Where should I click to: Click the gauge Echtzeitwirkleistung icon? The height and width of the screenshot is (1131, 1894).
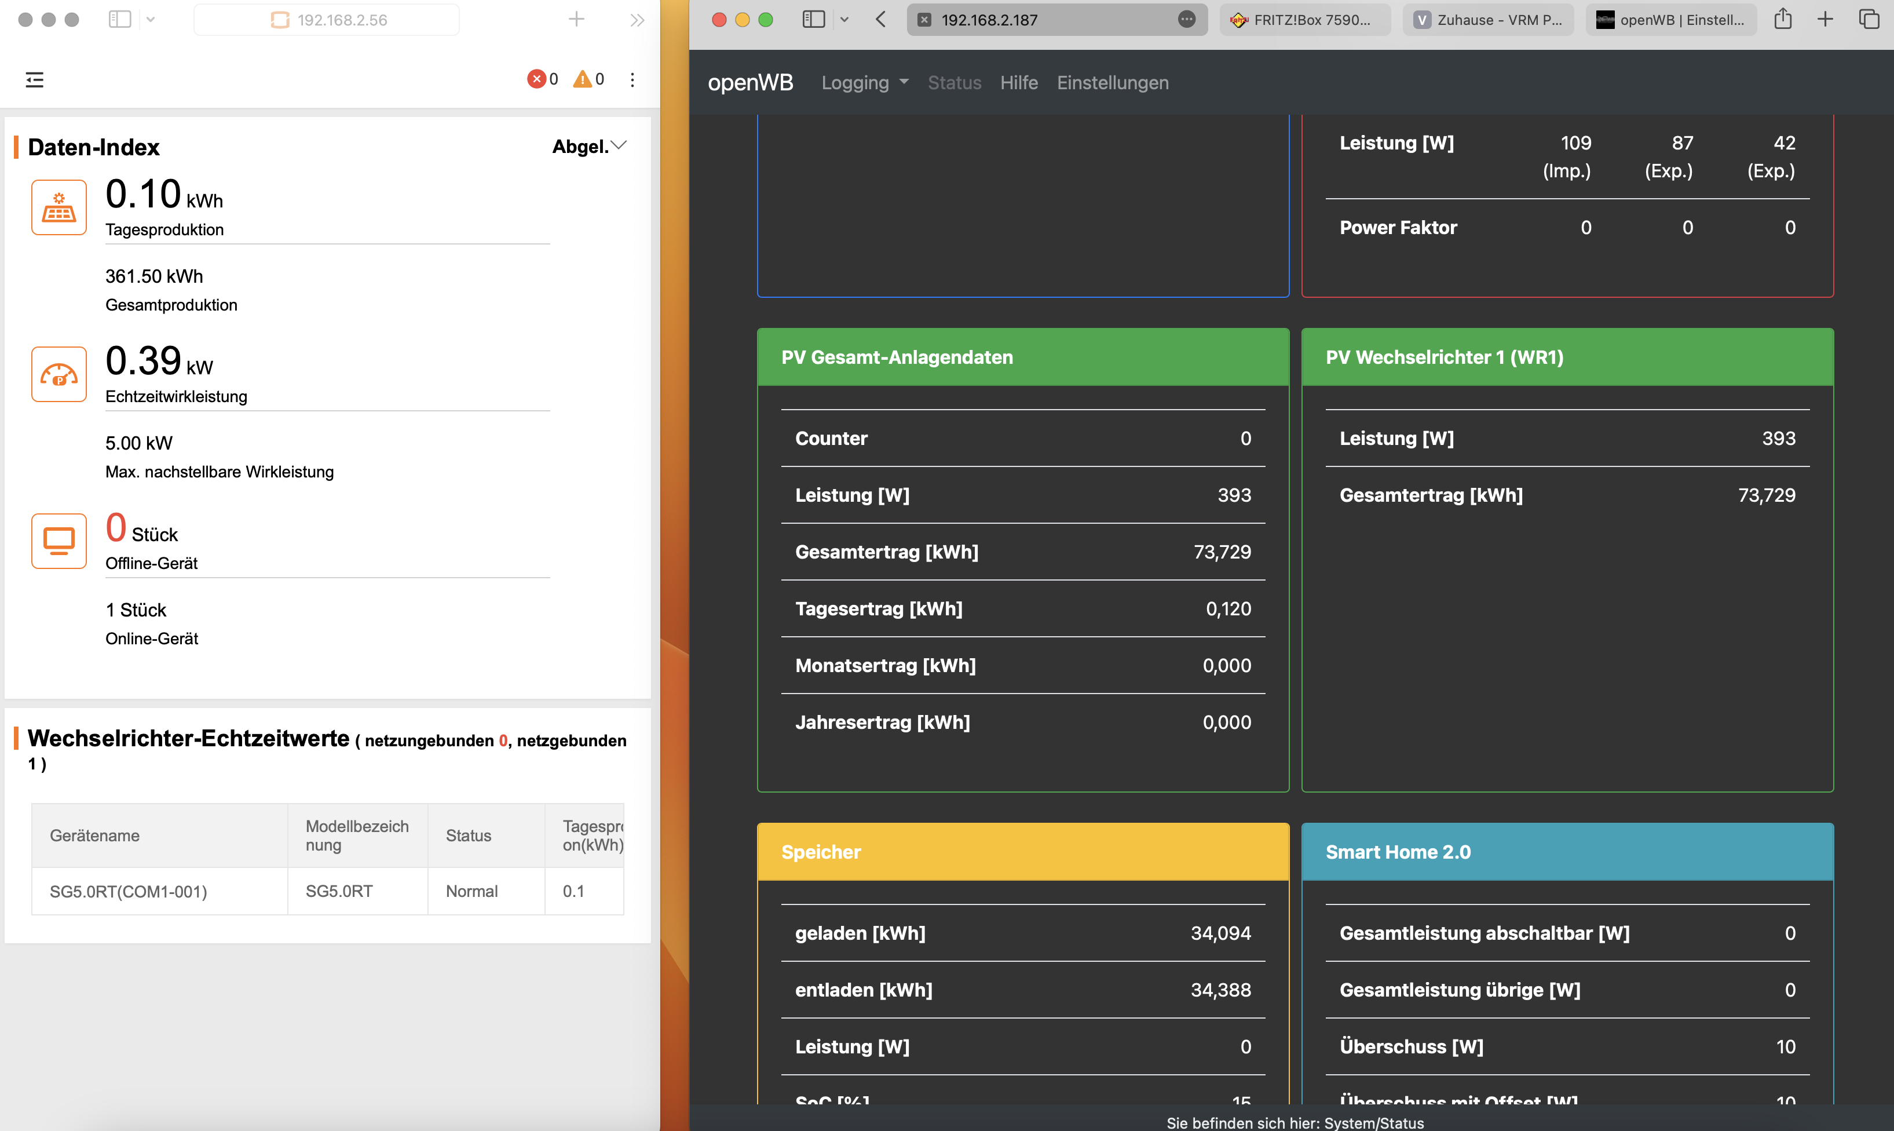(58, 374)
